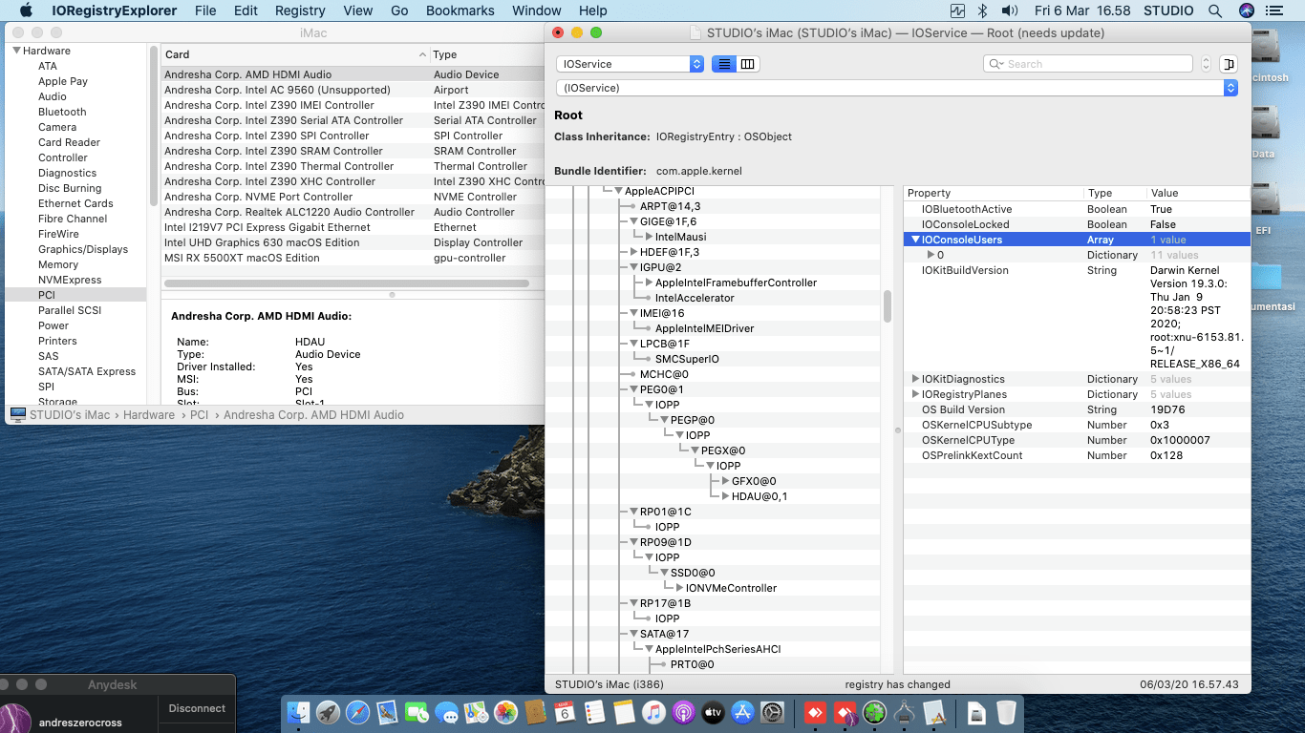This screenshot has width=1305, height=733.
Task: Open the Edit menu
Action: 246,10
